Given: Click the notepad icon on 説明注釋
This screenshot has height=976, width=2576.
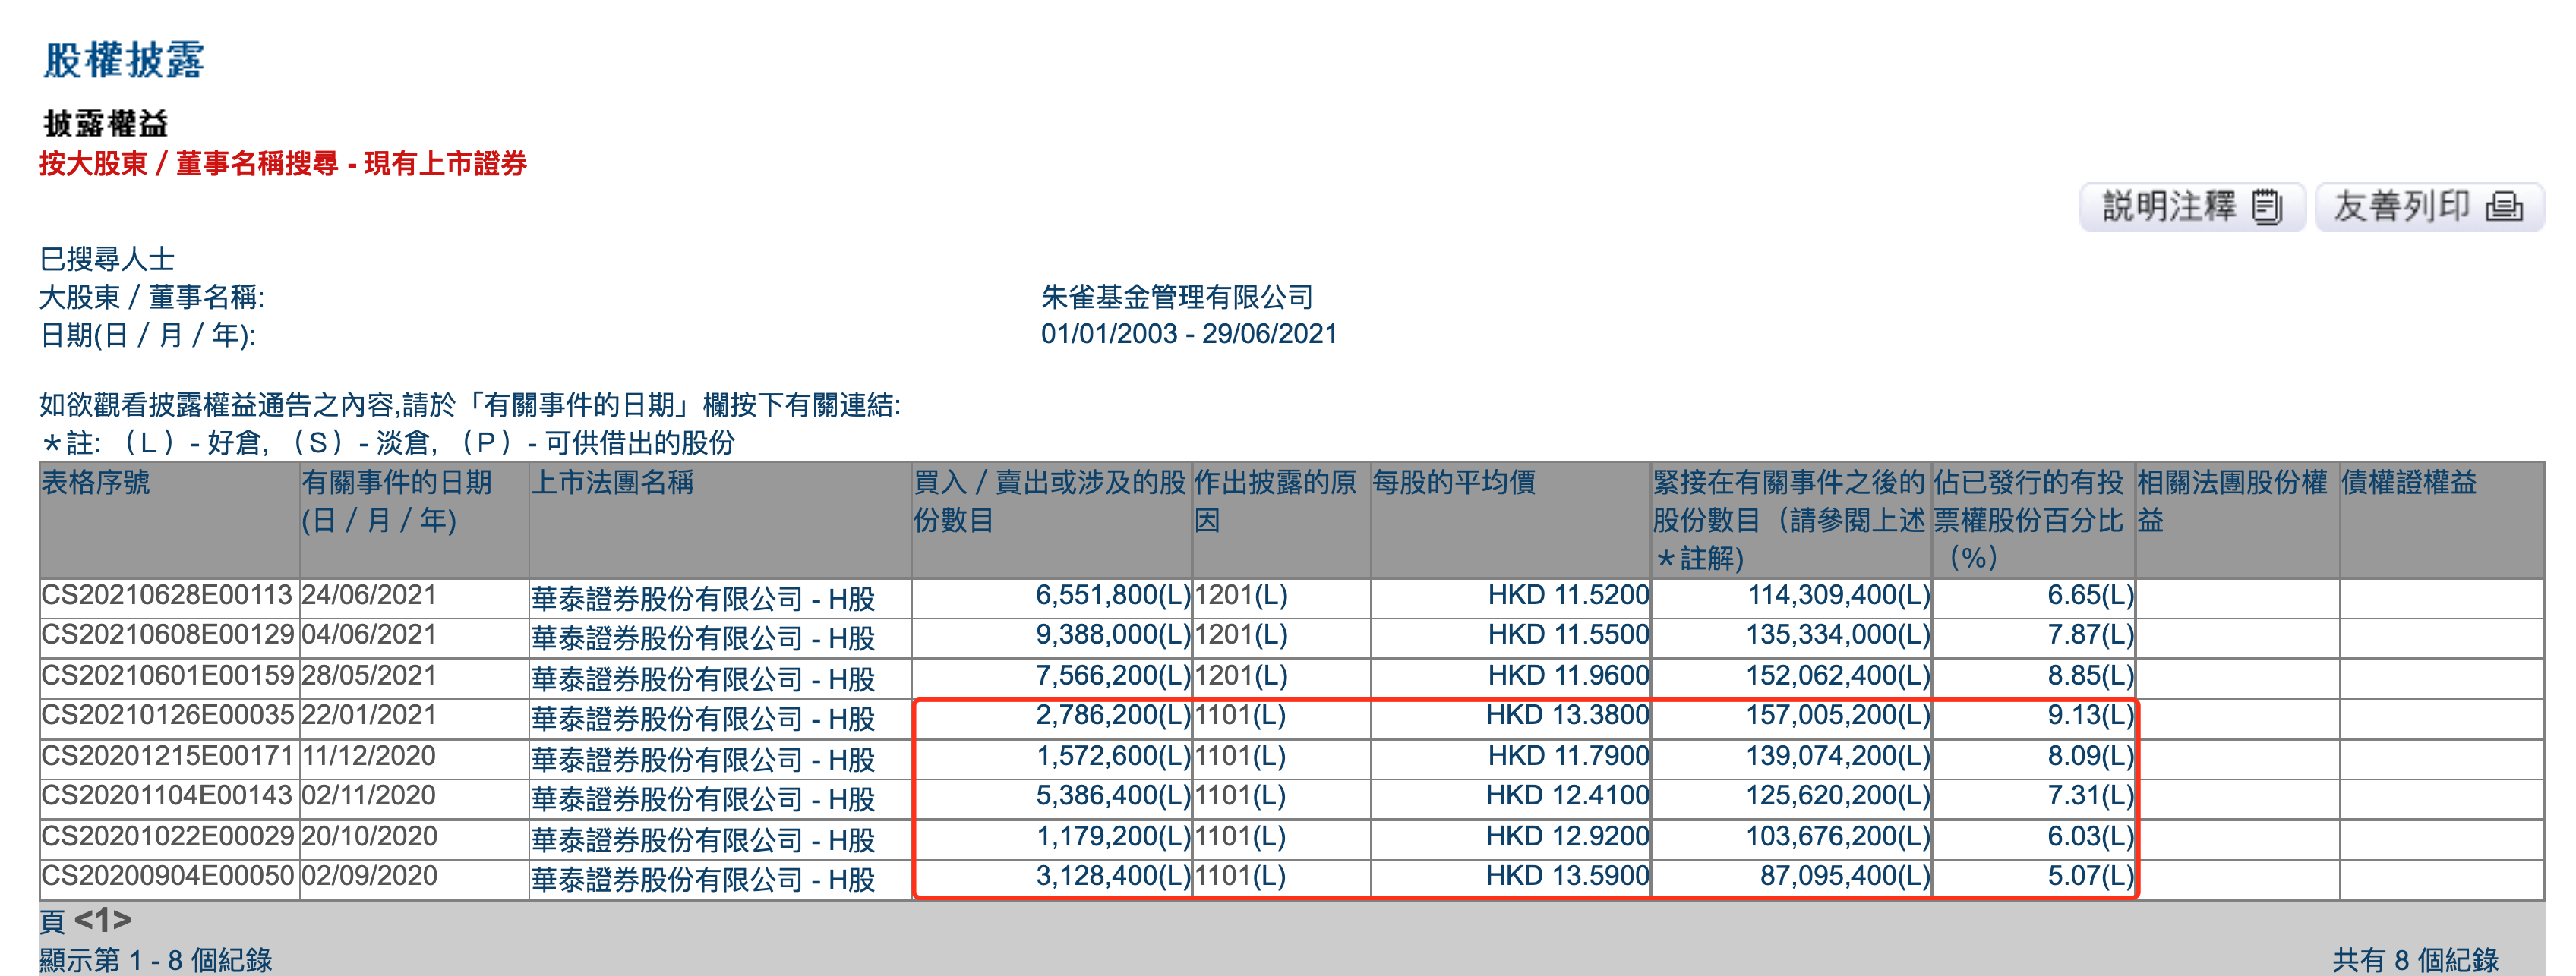Looking at the screenshot, I should pos(2267,206).
